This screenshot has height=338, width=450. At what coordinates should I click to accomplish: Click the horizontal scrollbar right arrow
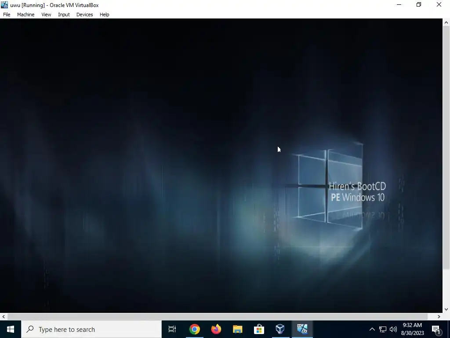[439, 316]
